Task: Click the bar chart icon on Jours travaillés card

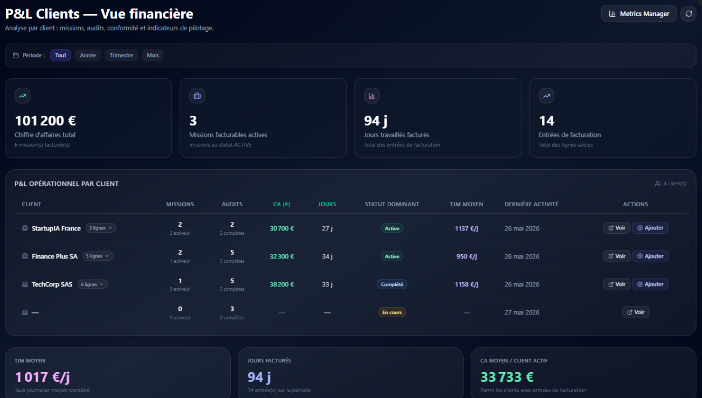Action: click(x=372, y=96)
